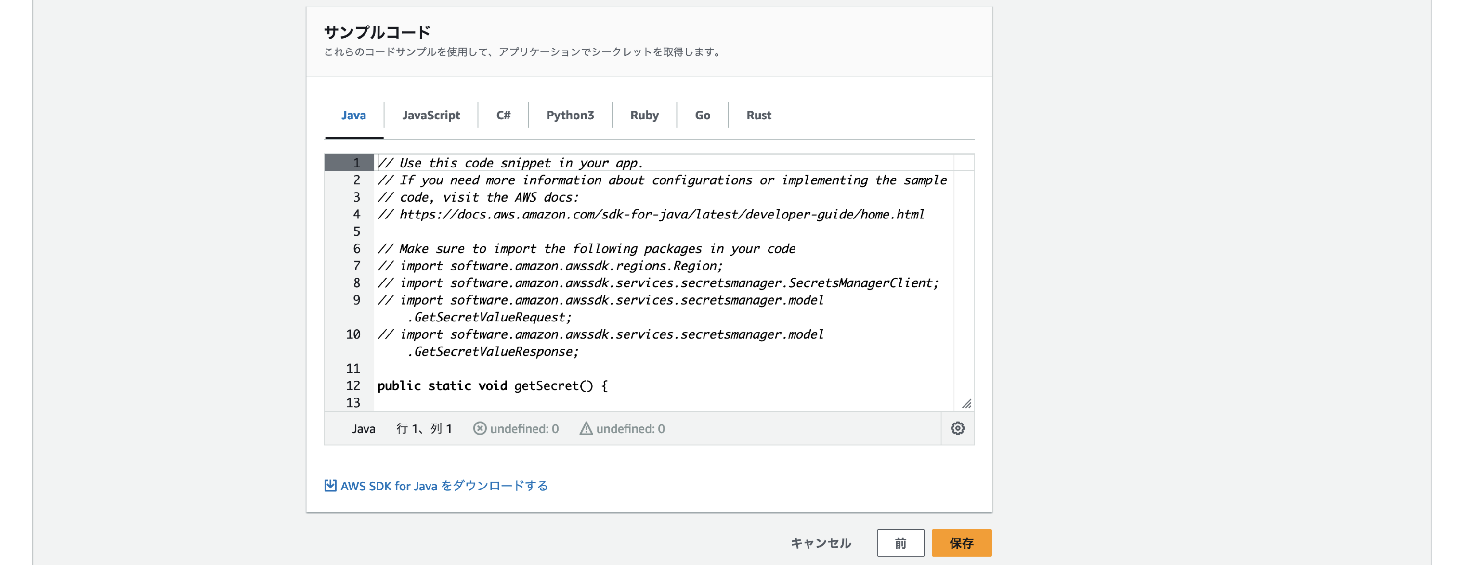This screenshot has height=565, width=1460.
Task: Open code editor settings gear
Action: 957,428
